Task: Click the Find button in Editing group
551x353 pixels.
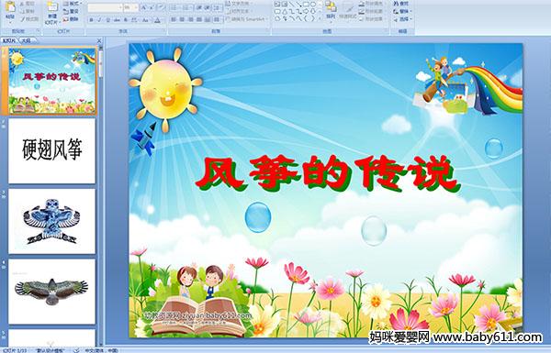Action: pos(401,4)
